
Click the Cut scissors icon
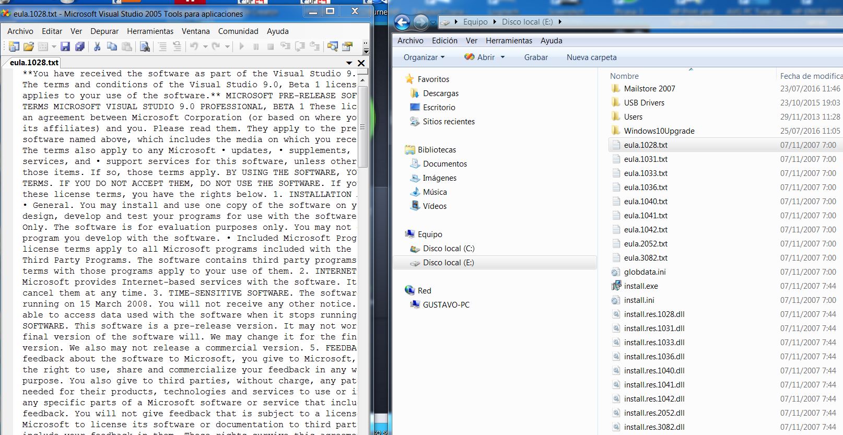point(97,46)
